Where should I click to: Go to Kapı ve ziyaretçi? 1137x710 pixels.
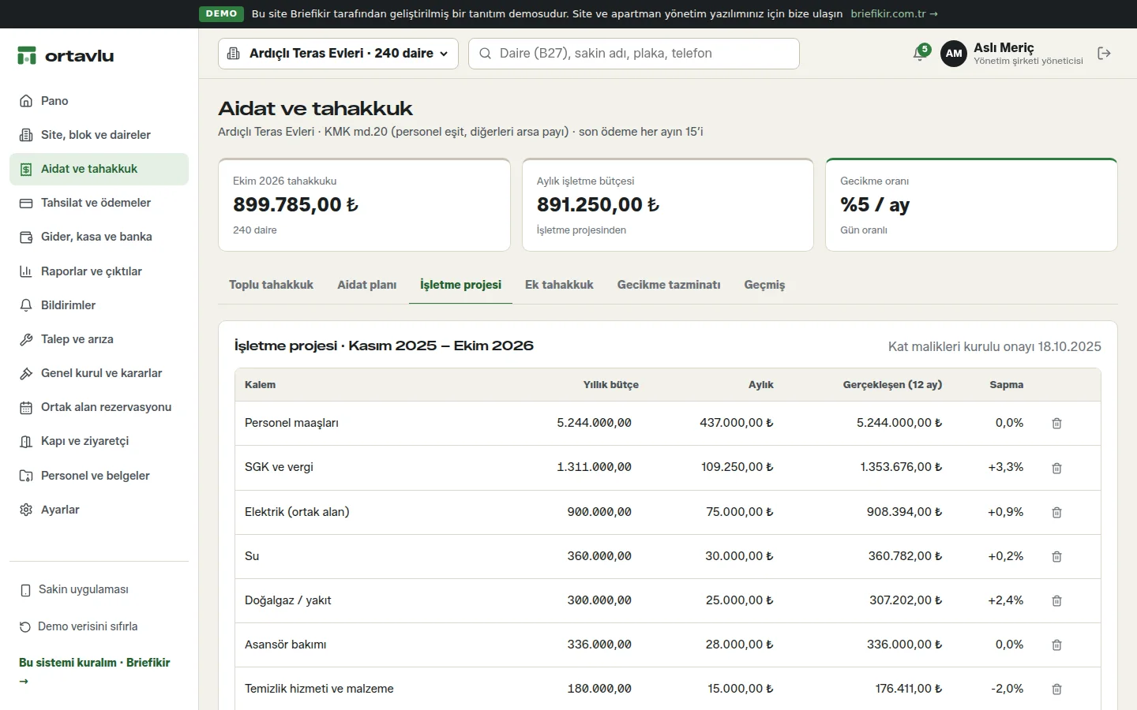99,441
